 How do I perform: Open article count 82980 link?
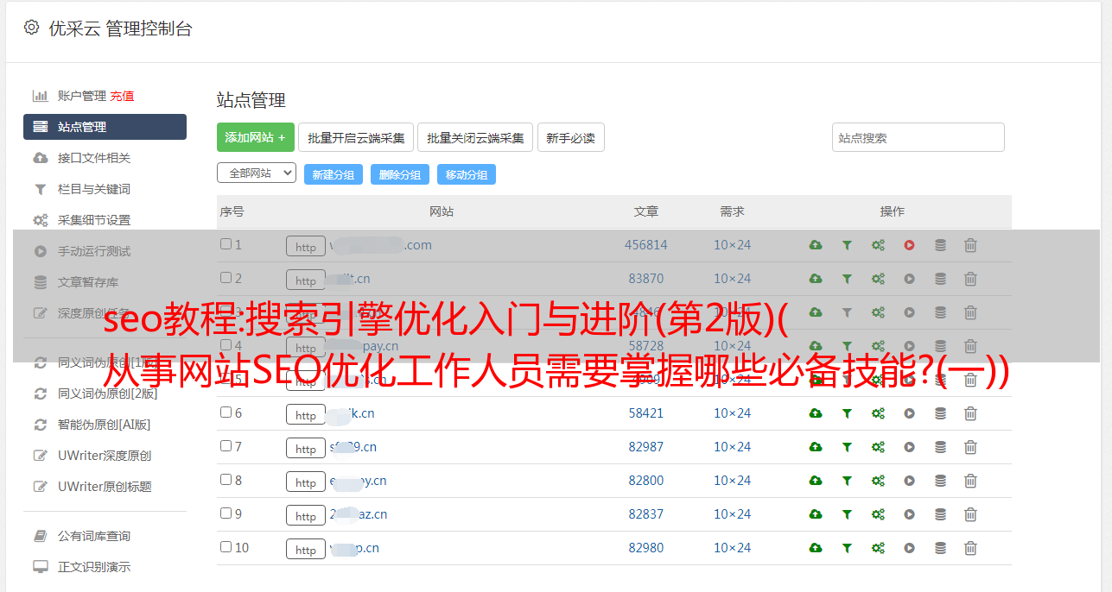(x=646, y=548)
